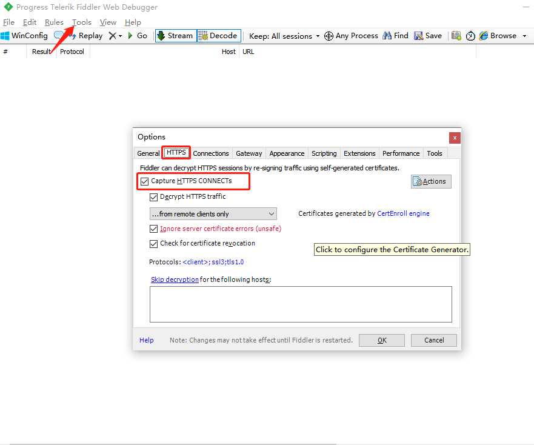Click the protocols <client>;ssl3;tls1.0 link

pyautogui.click(x=213, y=262)
